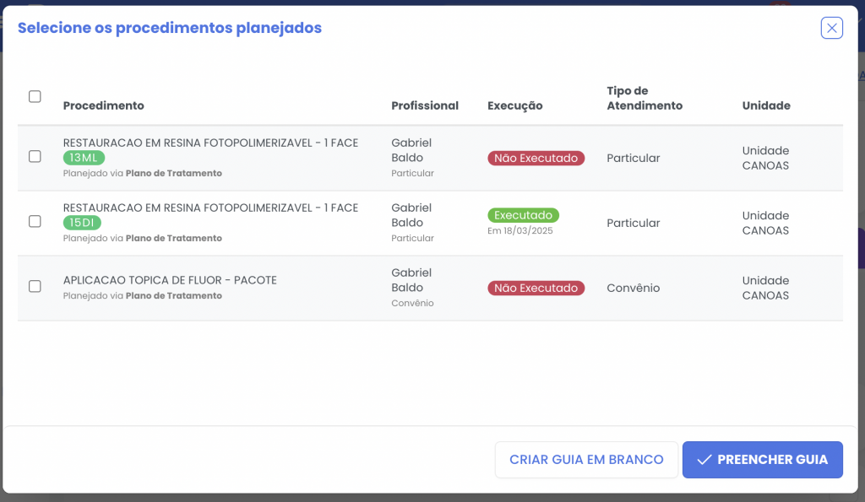Image resolution: width=865 pixels, height=502 pixels.
Task: Click the green 15DI tooth badge
Action: pos(83,223)
